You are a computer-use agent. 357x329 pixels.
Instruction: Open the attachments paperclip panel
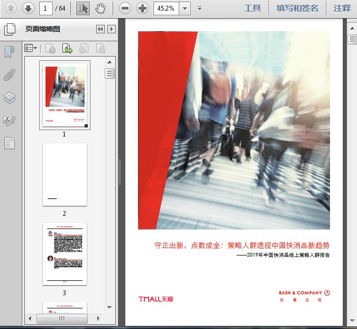click(10, 75)
